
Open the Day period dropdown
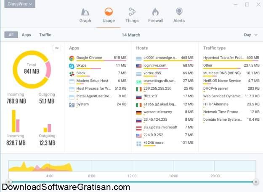[x=251, y=35]
